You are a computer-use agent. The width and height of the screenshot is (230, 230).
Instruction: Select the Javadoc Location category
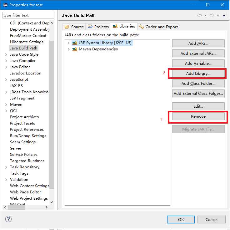click(26, 73)
